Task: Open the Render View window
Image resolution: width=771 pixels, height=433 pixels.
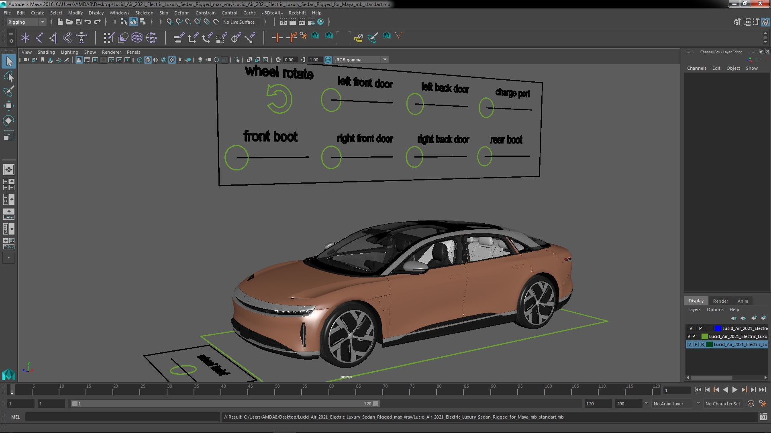Action: click(284, 22)
